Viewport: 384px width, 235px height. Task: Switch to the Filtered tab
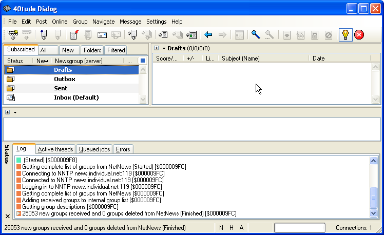[x=116, y=50]
